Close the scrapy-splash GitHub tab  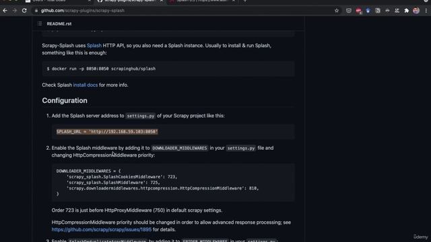click(x=162, y=1)
